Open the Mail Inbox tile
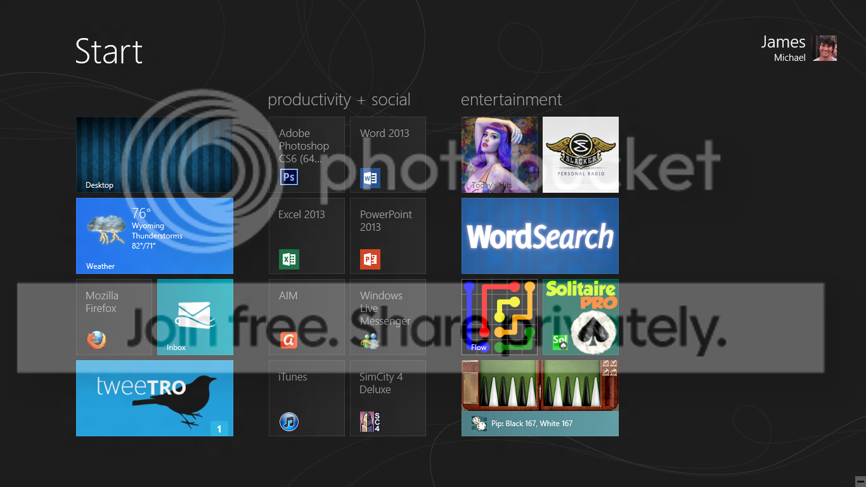866x487 pixels. click(x=195, y=317)
